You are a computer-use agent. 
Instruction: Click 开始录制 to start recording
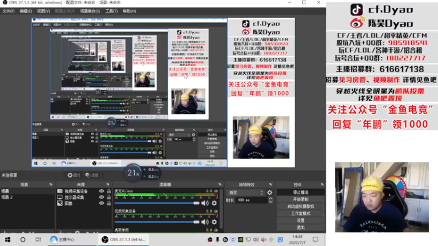pyautogui.click(x=301, y=200)
